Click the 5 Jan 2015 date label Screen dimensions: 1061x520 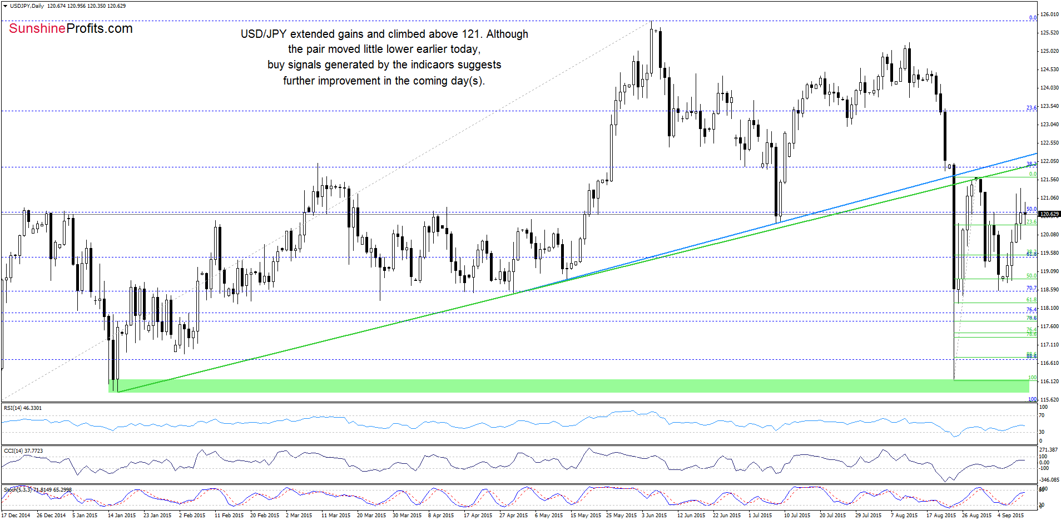click(85, 516)
